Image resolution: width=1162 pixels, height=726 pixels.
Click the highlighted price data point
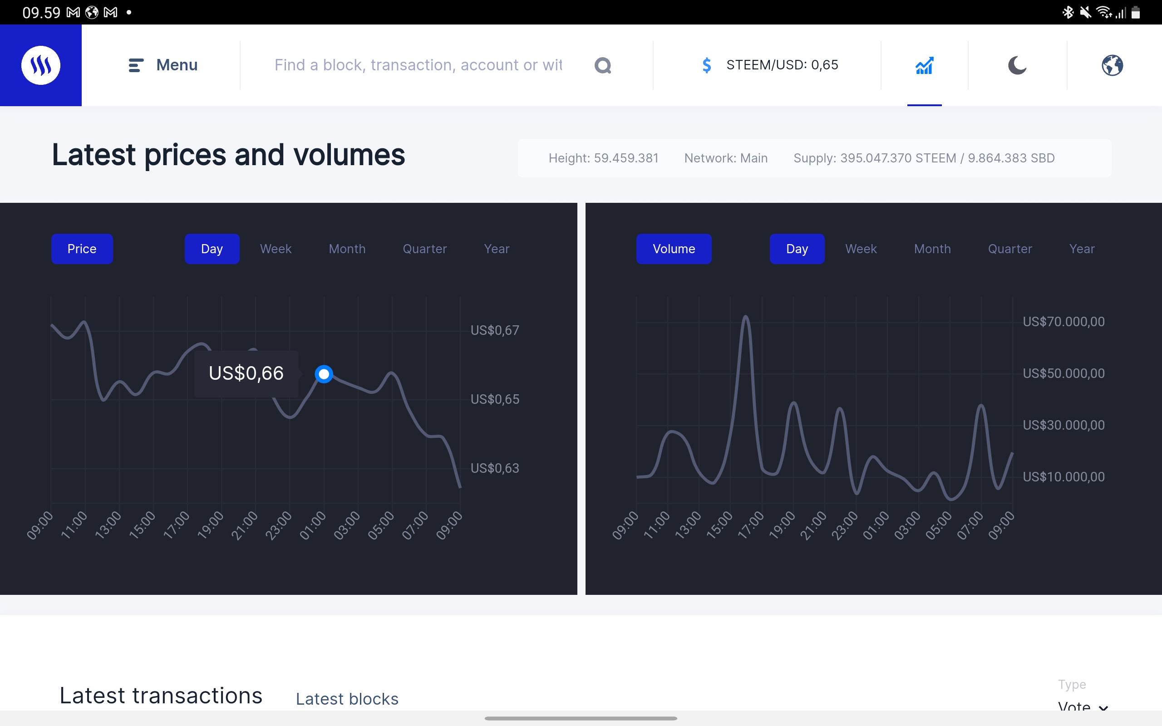324,373
